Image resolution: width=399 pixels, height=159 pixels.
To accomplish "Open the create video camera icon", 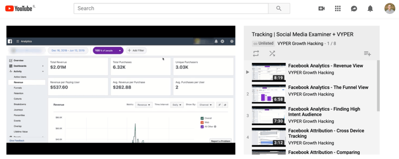I will tap(321, 9).
